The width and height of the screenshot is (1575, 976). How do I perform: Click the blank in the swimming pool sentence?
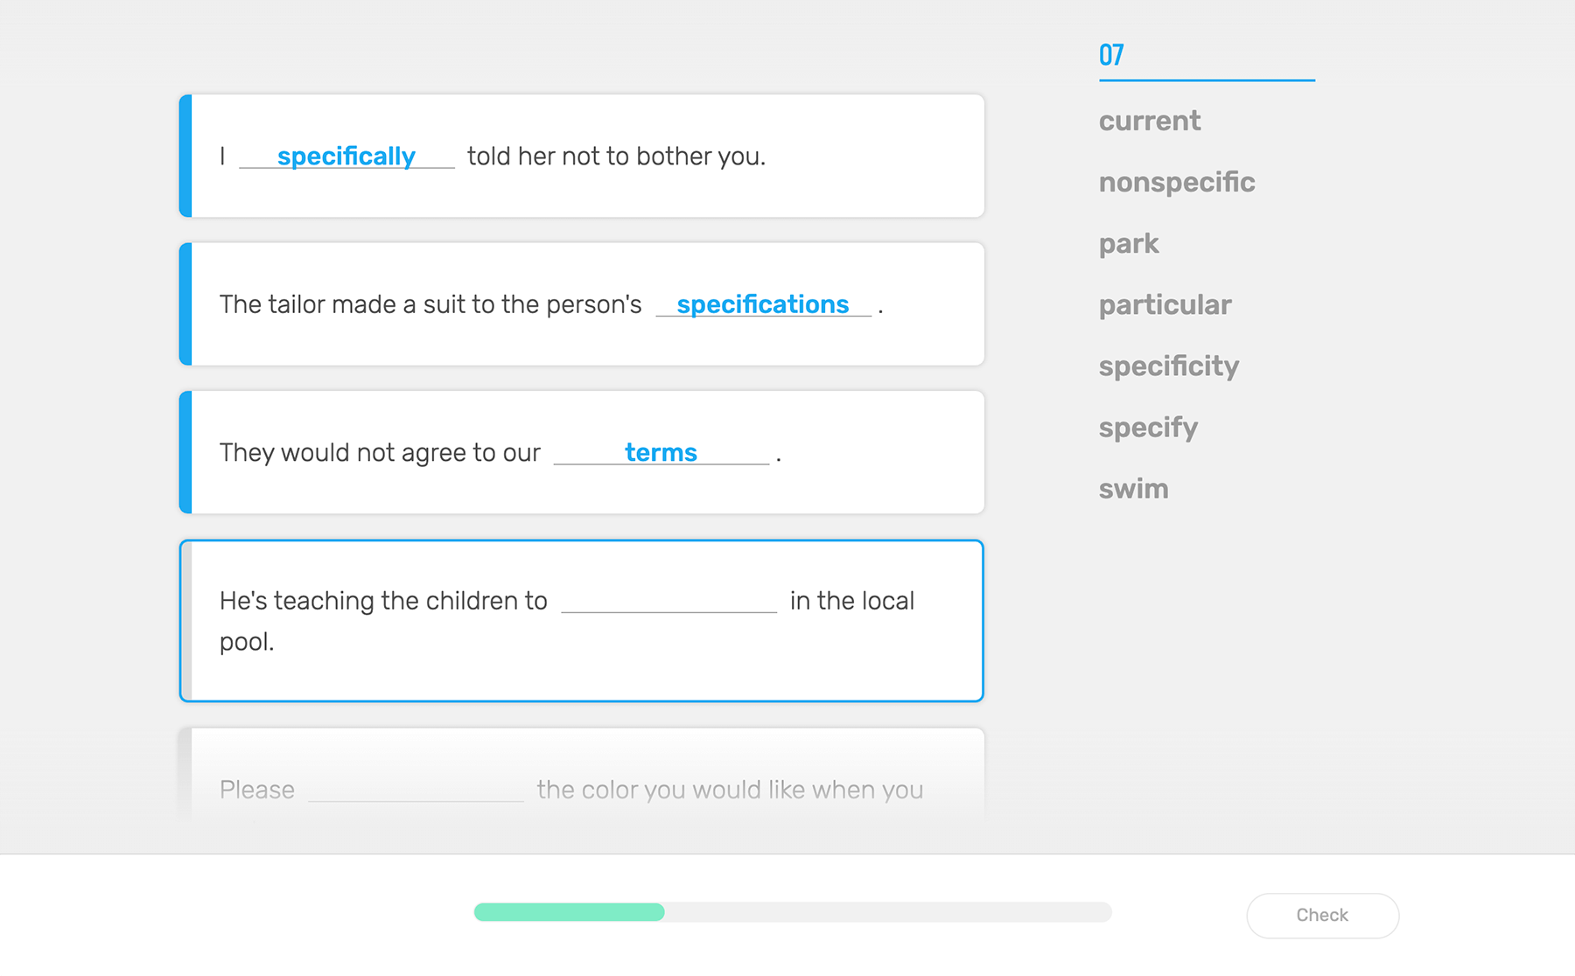[668, 601]
